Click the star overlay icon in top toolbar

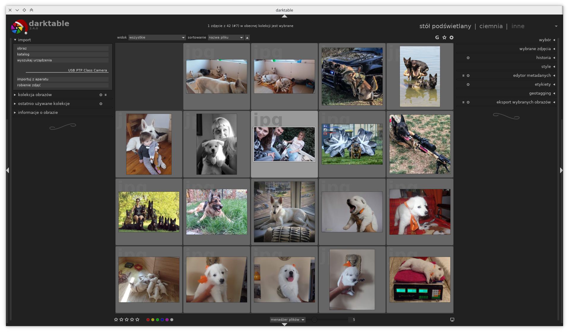(444, 37)
